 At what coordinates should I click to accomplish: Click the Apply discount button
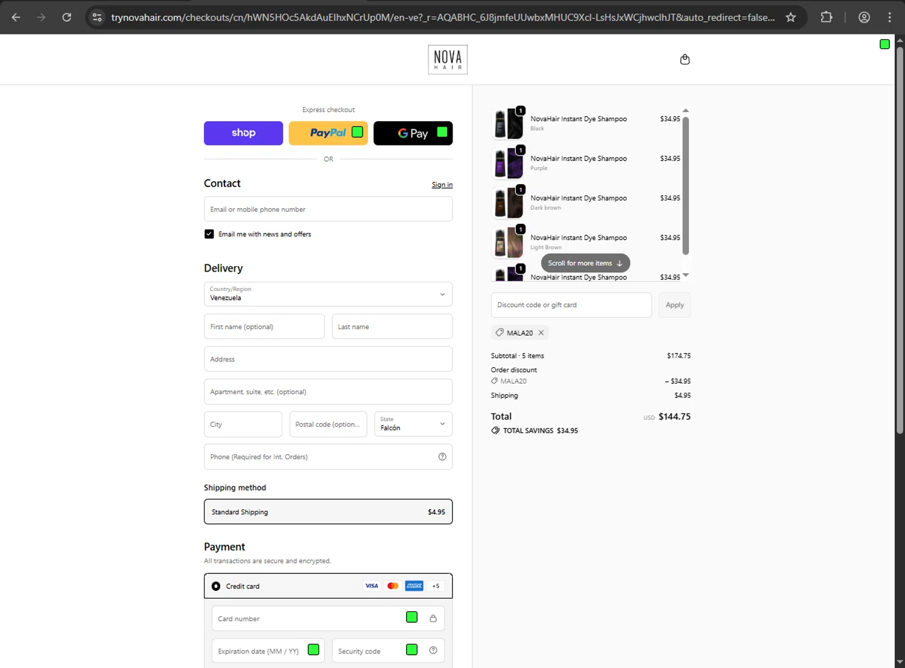(x=675, y=305)
